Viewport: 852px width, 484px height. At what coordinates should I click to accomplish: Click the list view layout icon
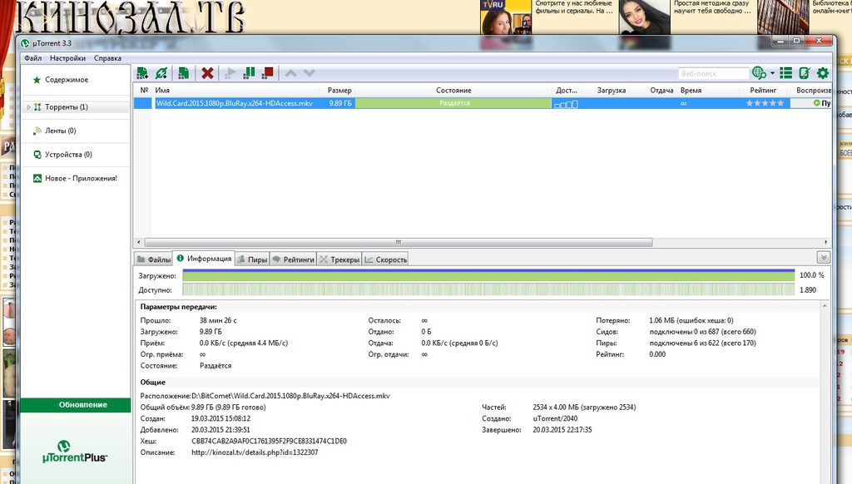(x=785, y=73)
